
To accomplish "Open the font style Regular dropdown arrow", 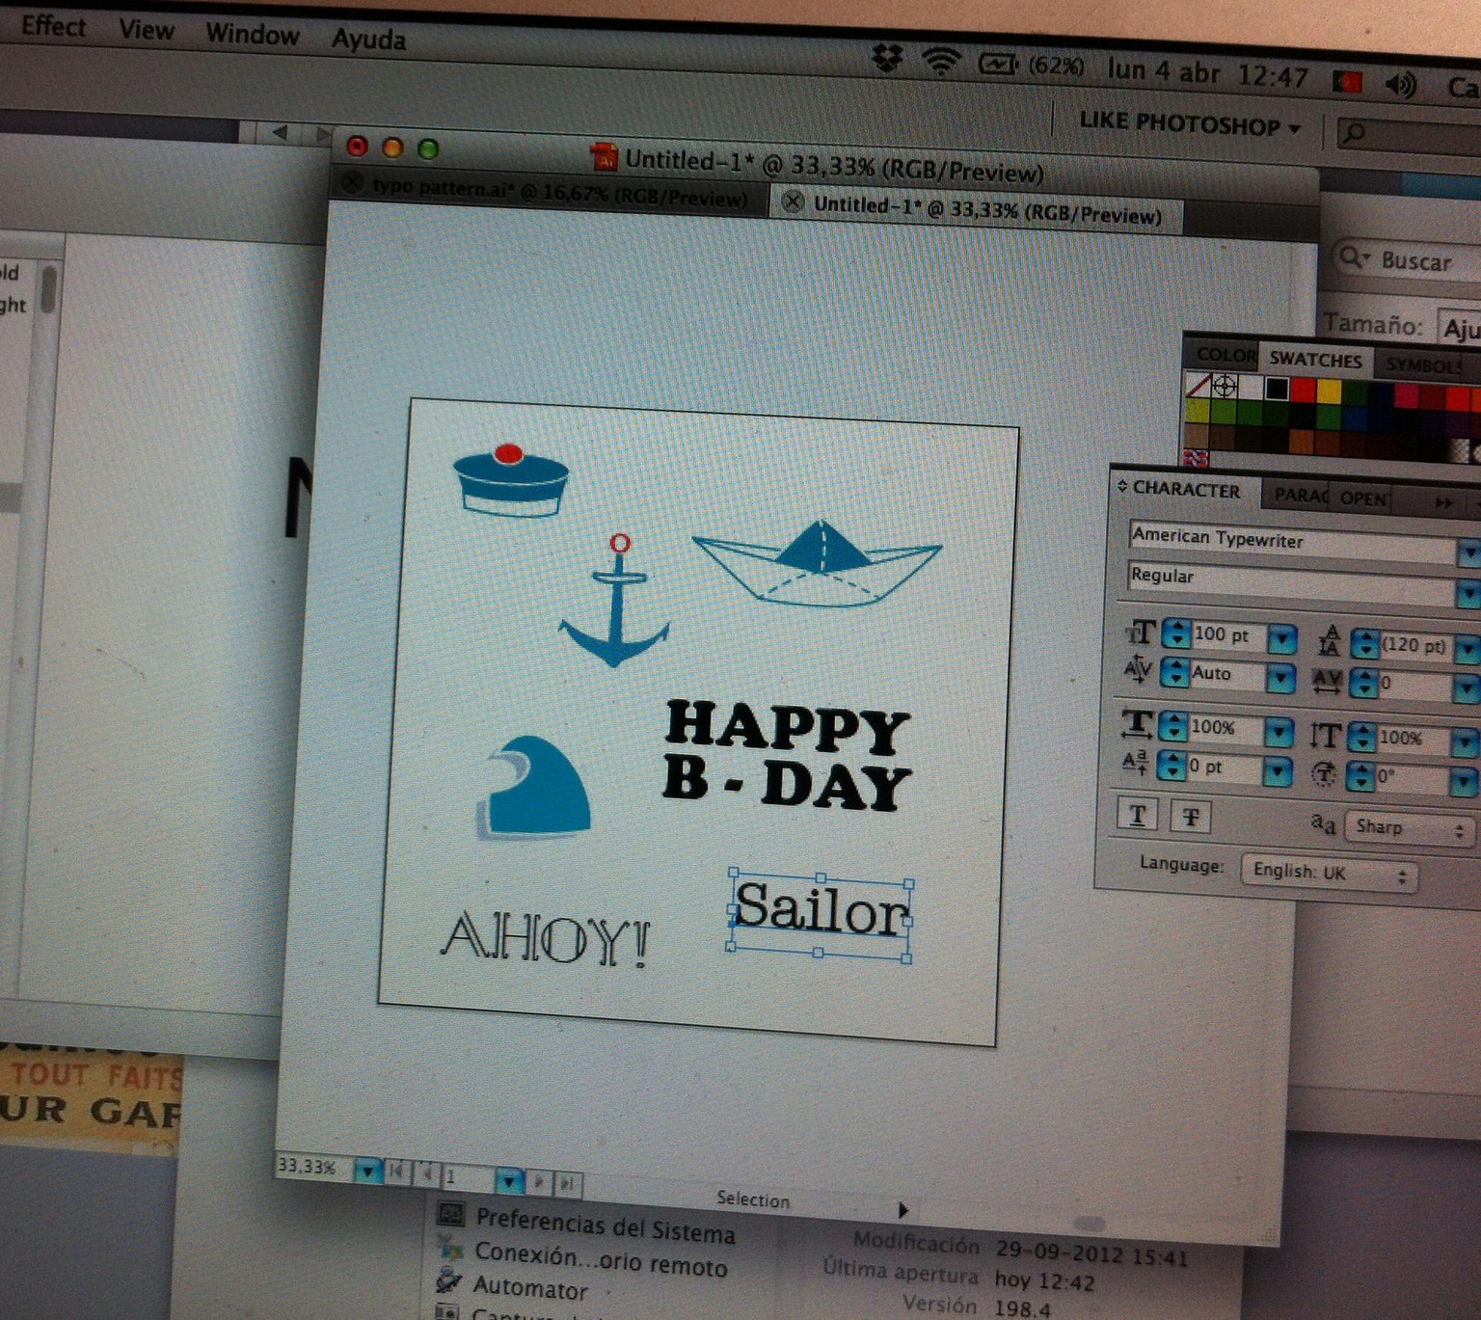I will coord(1468,594).
